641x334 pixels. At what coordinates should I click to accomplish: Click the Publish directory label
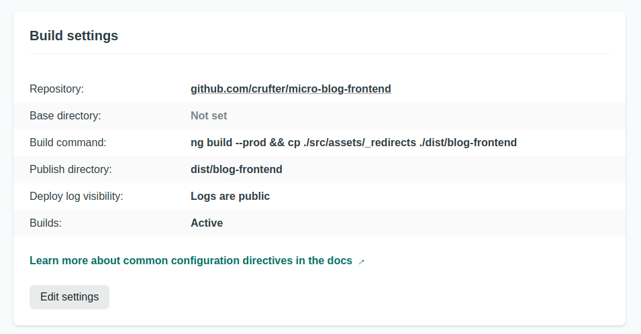click(70, 169)
